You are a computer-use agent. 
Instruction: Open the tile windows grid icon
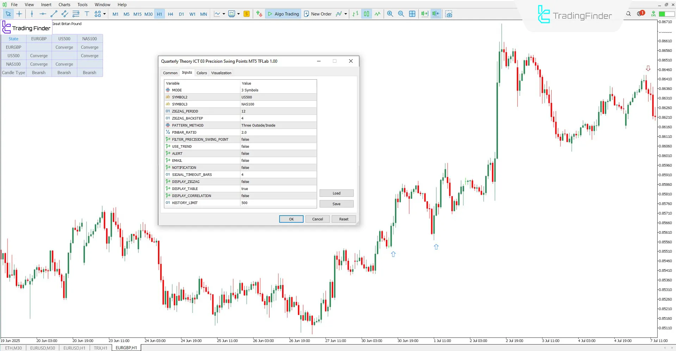click(x=412, y=14)
